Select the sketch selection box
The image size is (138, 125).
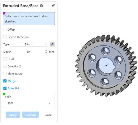click(x=29, y=19)
